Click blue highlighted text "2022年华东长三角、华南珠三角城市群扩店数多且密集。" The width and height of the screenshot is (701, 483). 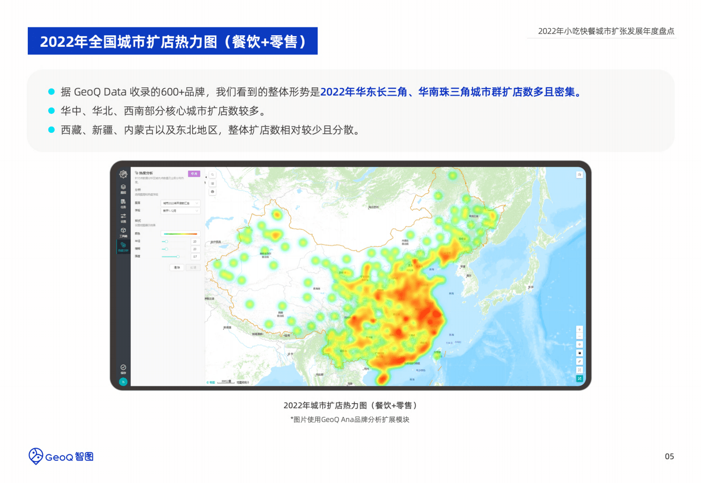[x=451, y=92]
